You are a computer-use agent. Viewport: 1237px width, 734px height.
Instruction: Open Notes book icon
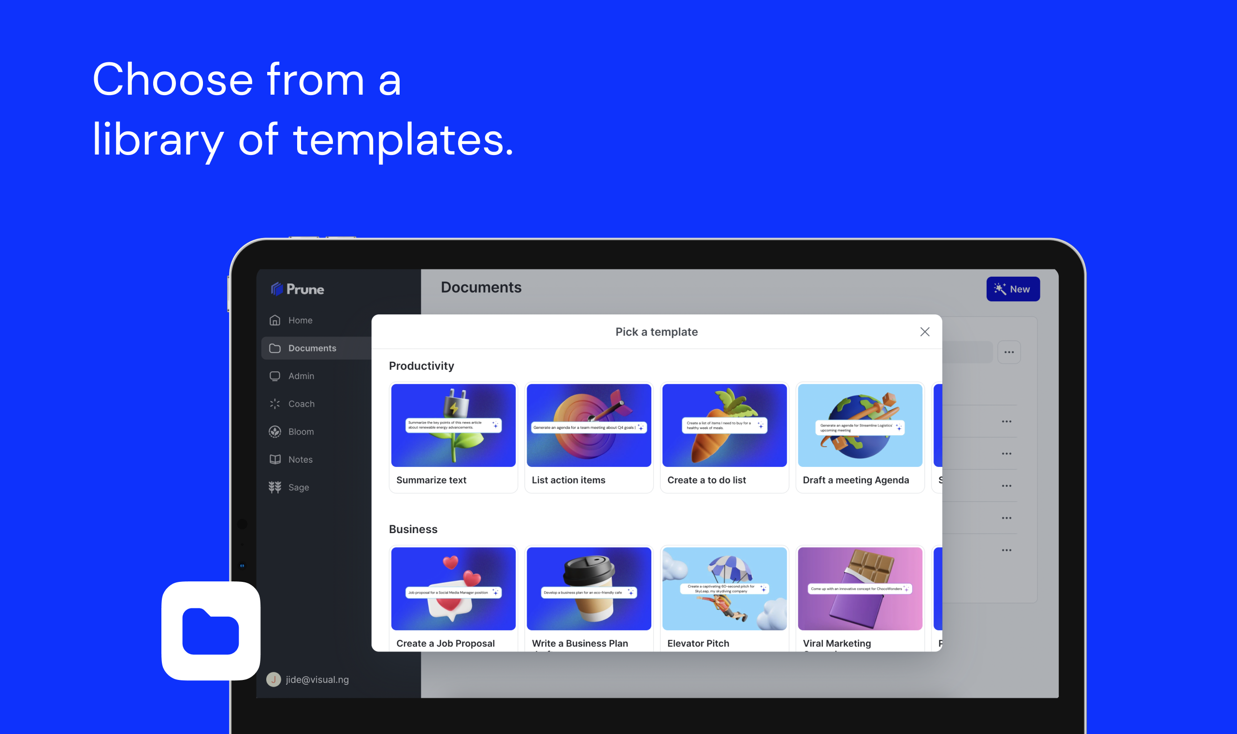(275, 460)
